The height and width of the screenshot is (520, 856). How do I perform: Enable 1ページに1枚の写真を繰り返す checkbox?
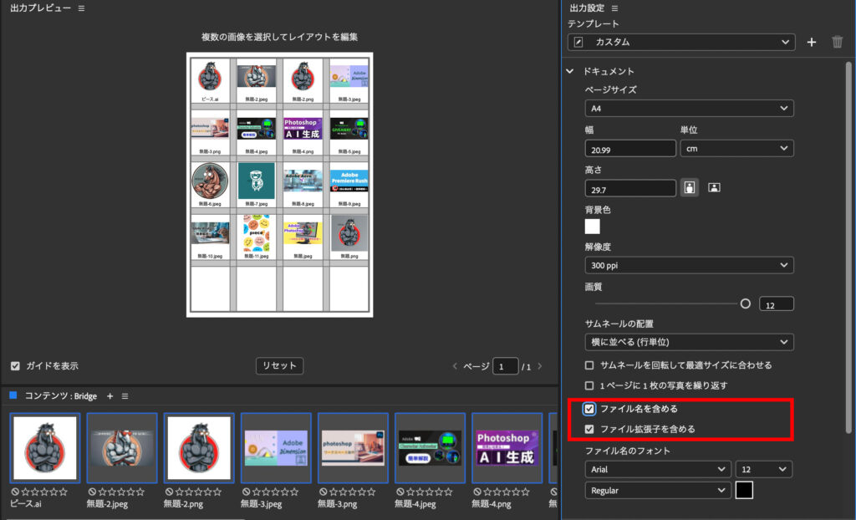tap(589, 385)
